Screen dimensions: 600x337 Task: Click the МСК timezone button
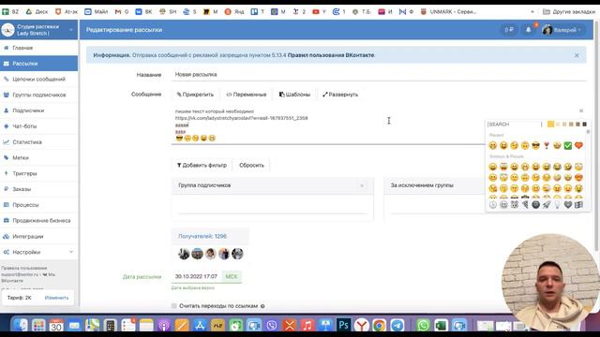pos(232,276)
